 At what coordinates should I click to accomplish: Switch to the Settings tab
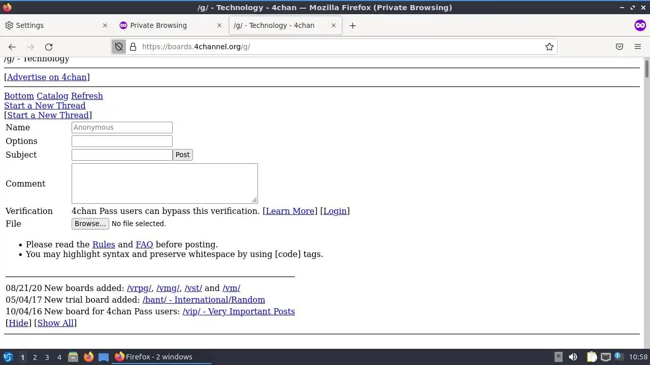coord(57,25)
